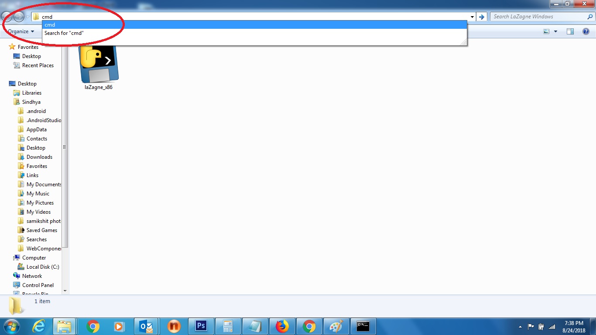Open the .AndroidStudio folder
The width and height of the screenshot is (596, 335).
tap(44, 120)
